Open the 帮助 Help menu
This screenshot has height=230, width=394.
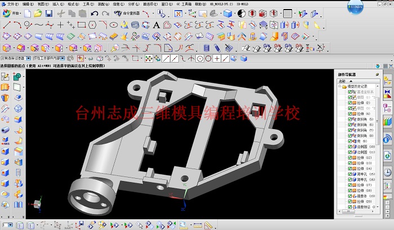click(200, 5)
